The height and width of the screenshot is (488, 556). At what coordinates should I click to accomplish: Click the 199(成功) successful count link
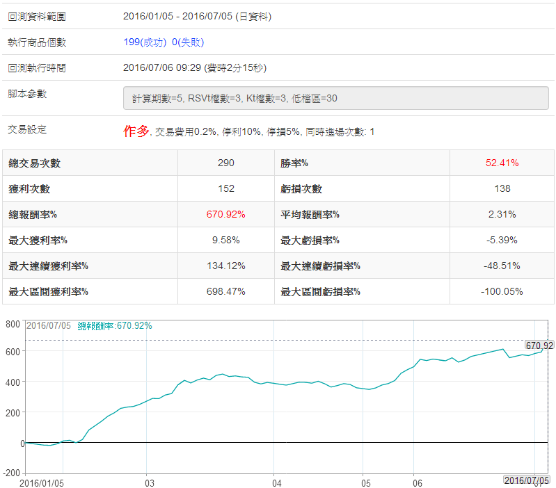pos(145,42)
